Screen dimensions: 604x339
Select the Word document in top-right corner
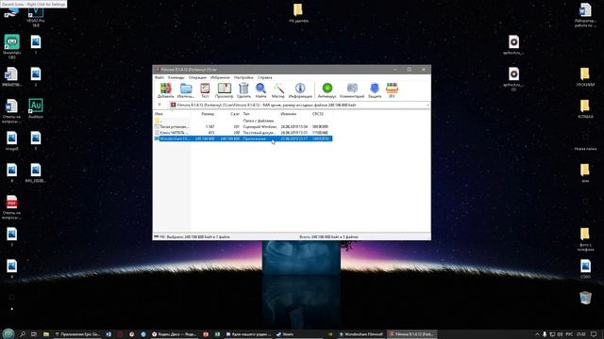585,15
